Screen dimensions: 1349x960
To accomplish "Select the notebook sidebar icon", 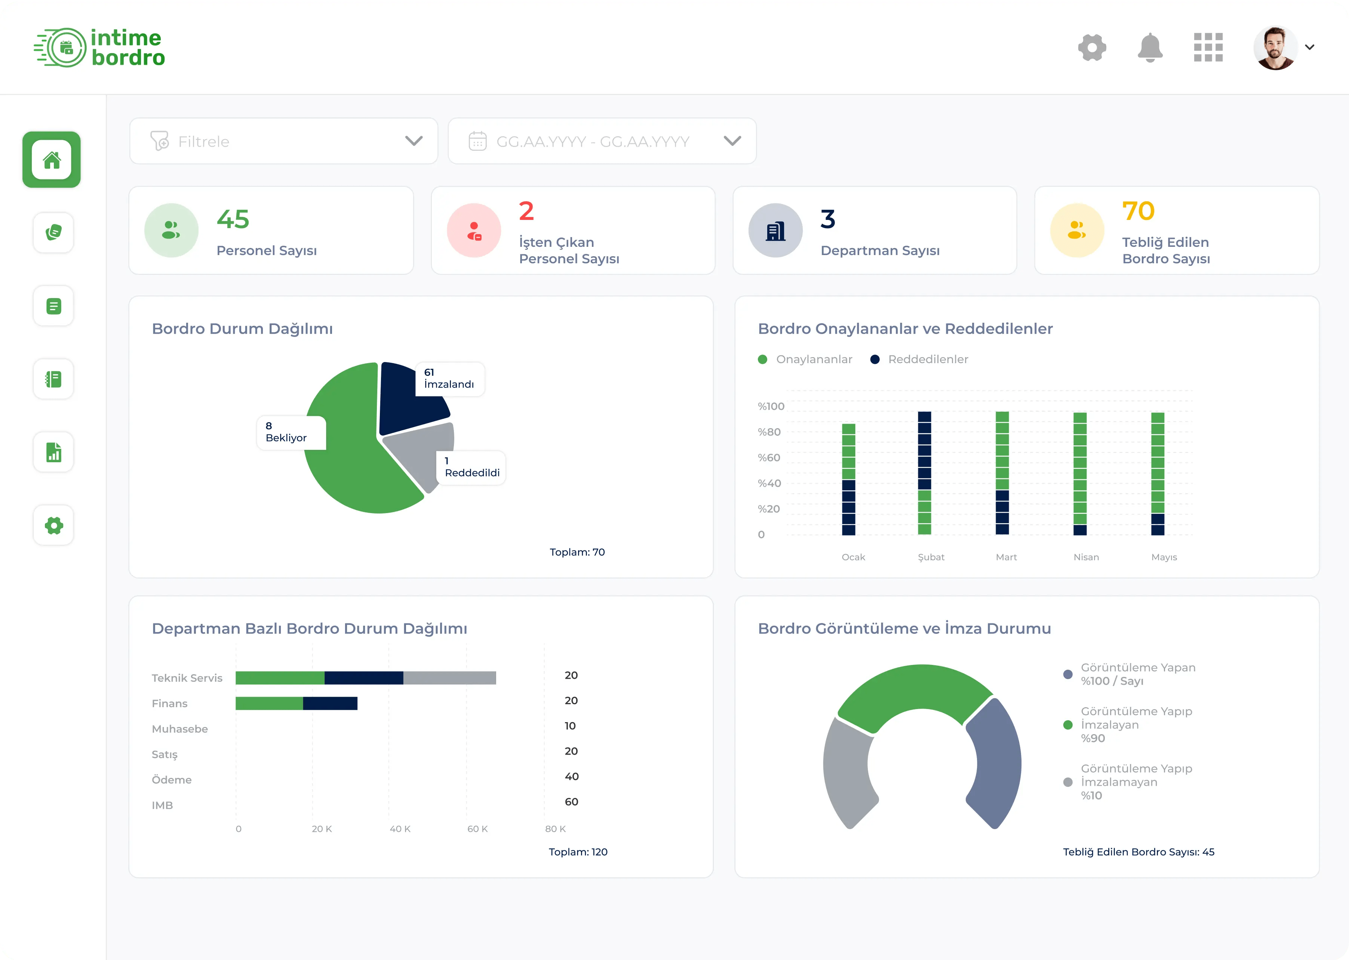I will tap(53, 379).
